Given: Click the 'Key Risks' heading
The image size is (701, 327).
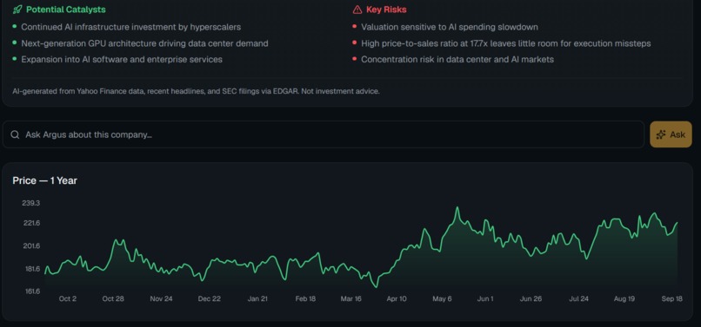Looking at the screenshot, I should tap(386, 10).
